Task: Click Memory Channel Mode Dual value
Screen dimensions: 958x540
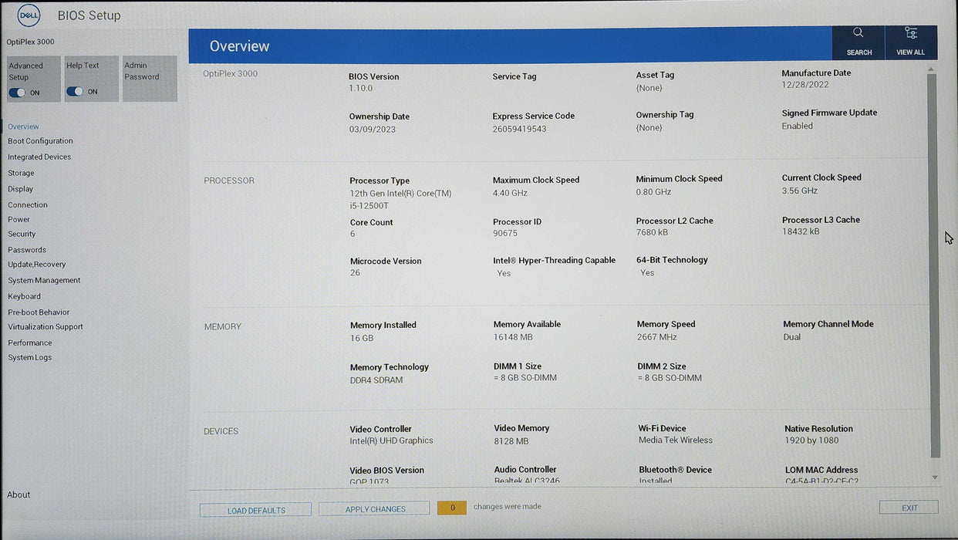Action: point(791,337)
